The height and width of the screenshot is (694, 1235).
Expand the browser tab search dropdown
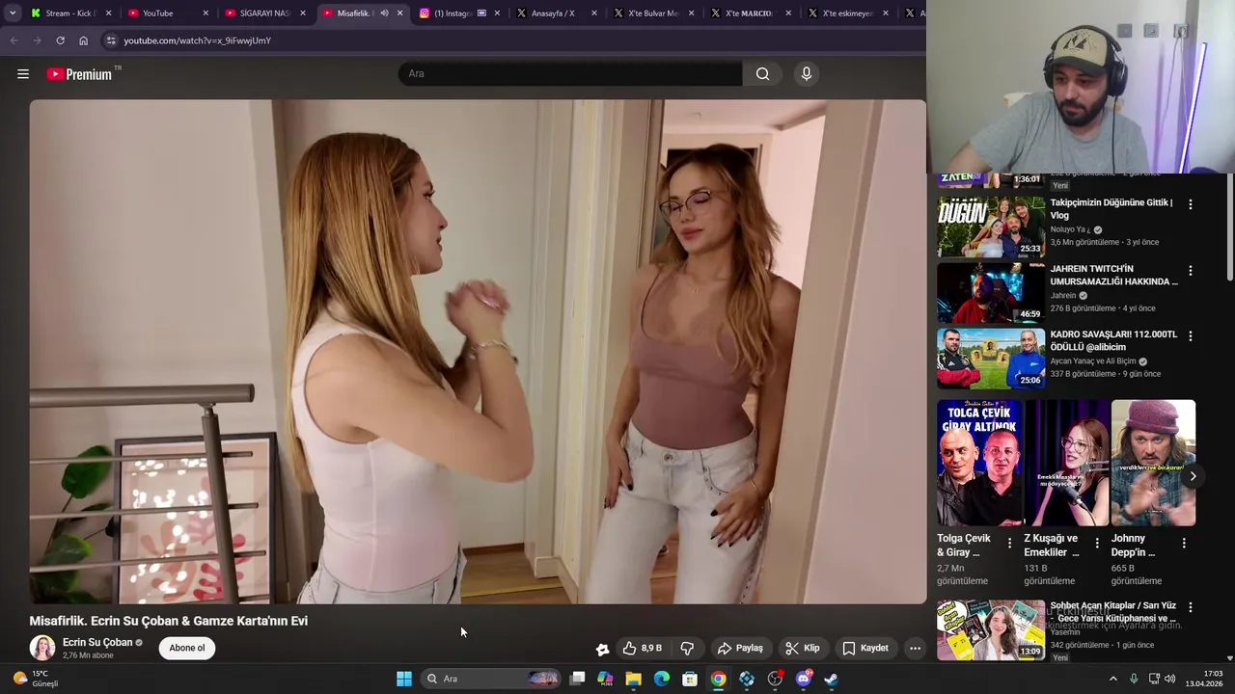pyautogui.click(x=13, y=13)
